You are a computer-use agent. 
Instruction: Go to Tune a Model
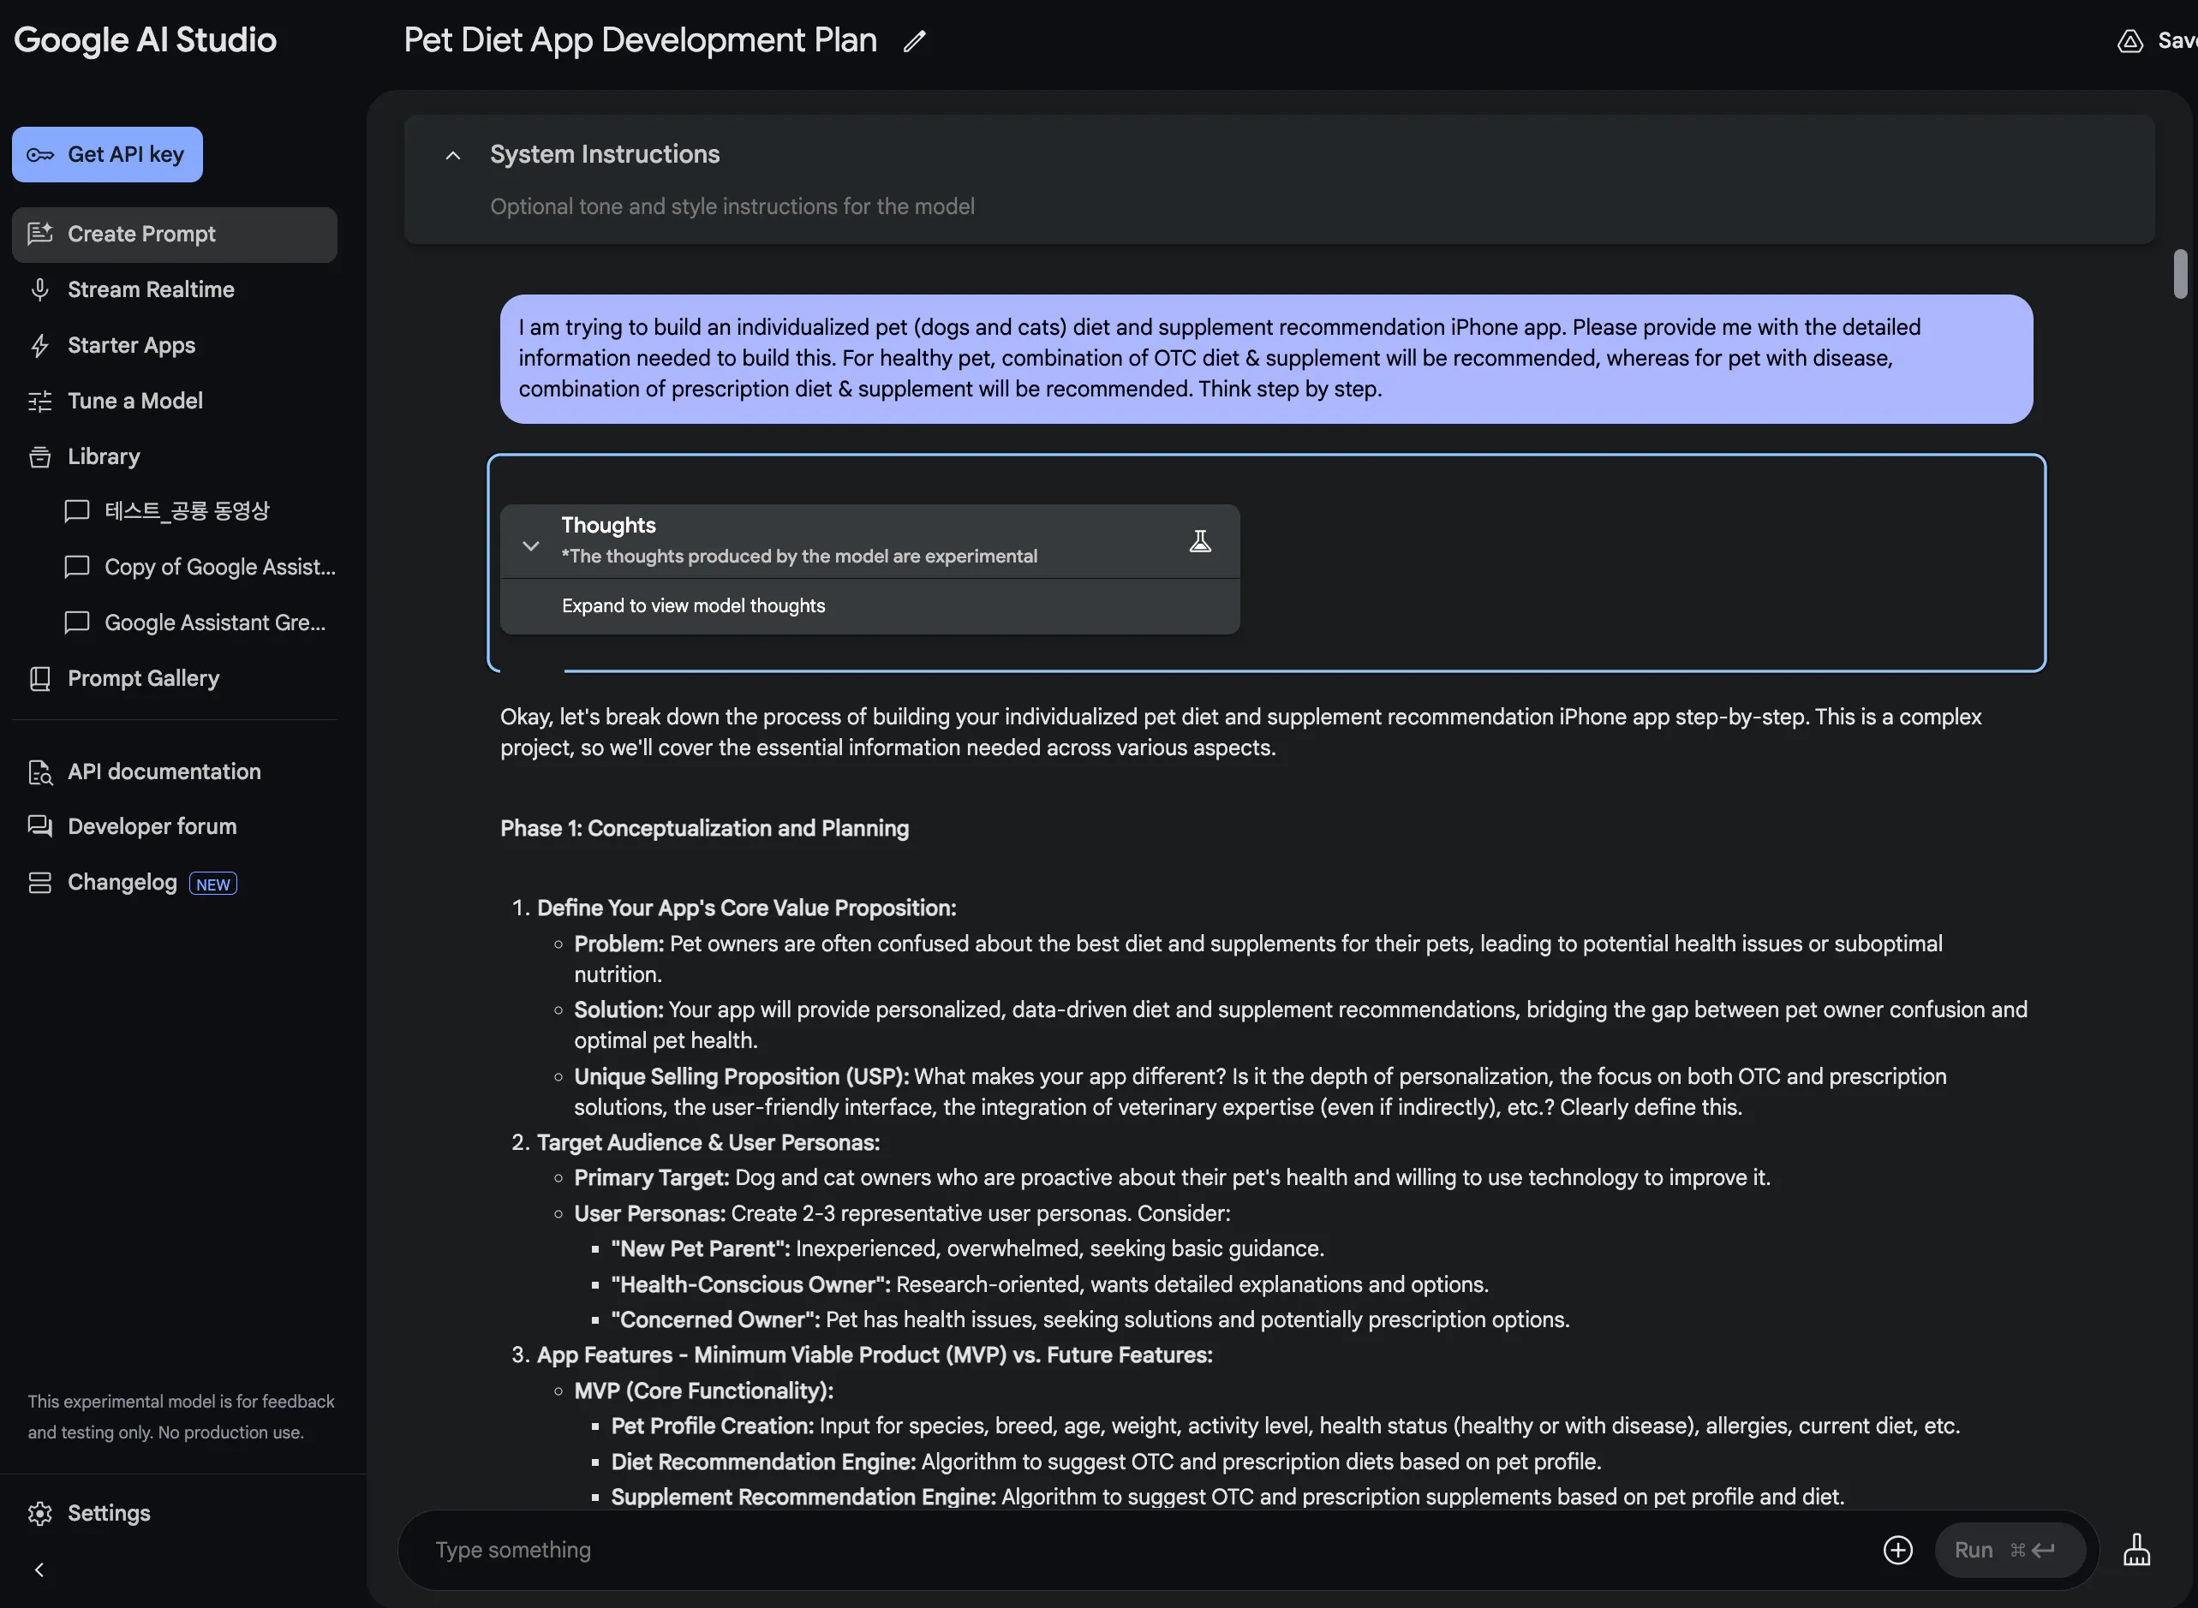(x=175, y=401)
